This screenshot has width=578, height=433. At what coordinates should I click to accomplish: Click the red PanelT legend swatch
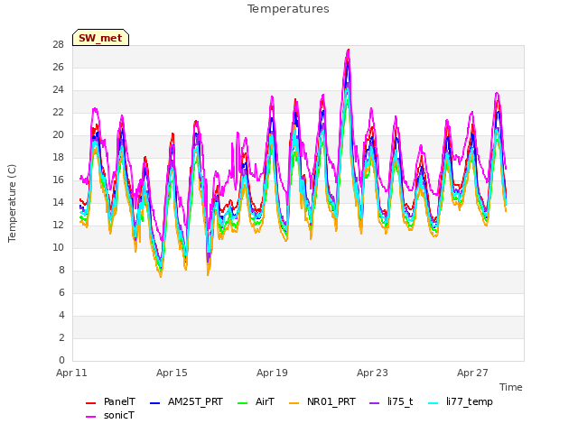(x=90, y=403)
